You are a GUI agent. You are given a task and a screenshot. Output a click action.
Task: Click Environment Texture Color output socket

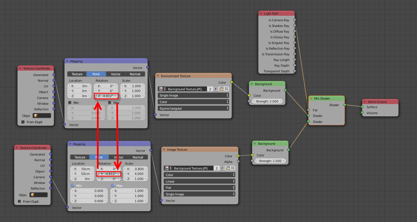[232, 82]
